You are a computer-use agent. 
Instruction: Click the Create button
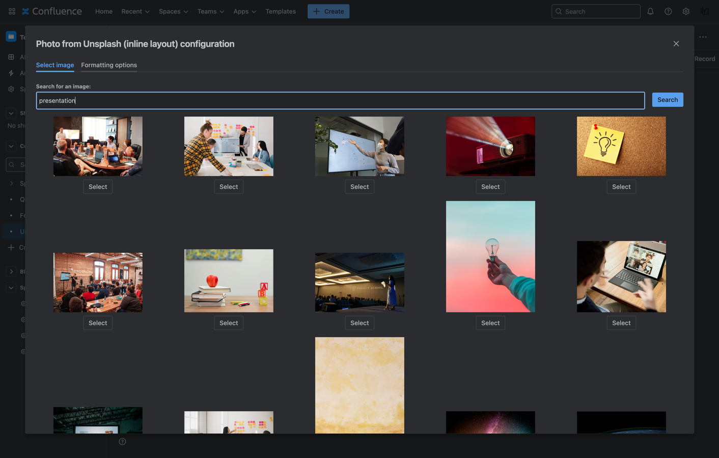(x=328, y=11)
